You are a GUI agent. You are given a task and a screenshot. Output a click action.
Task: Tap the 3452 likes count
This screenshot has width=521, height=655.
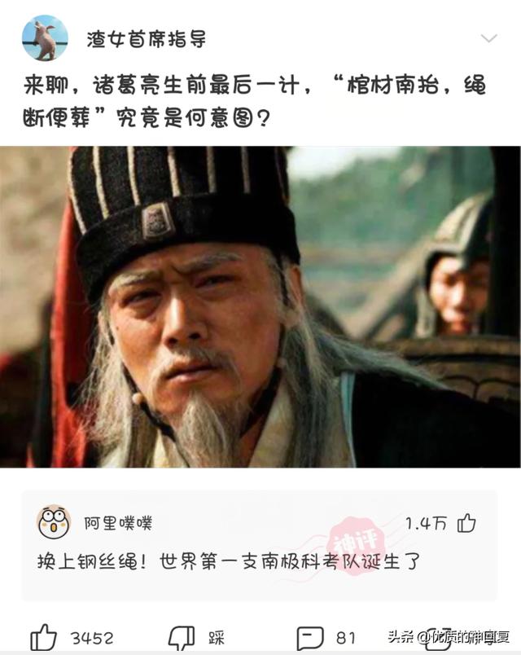(x=92, y=638)
